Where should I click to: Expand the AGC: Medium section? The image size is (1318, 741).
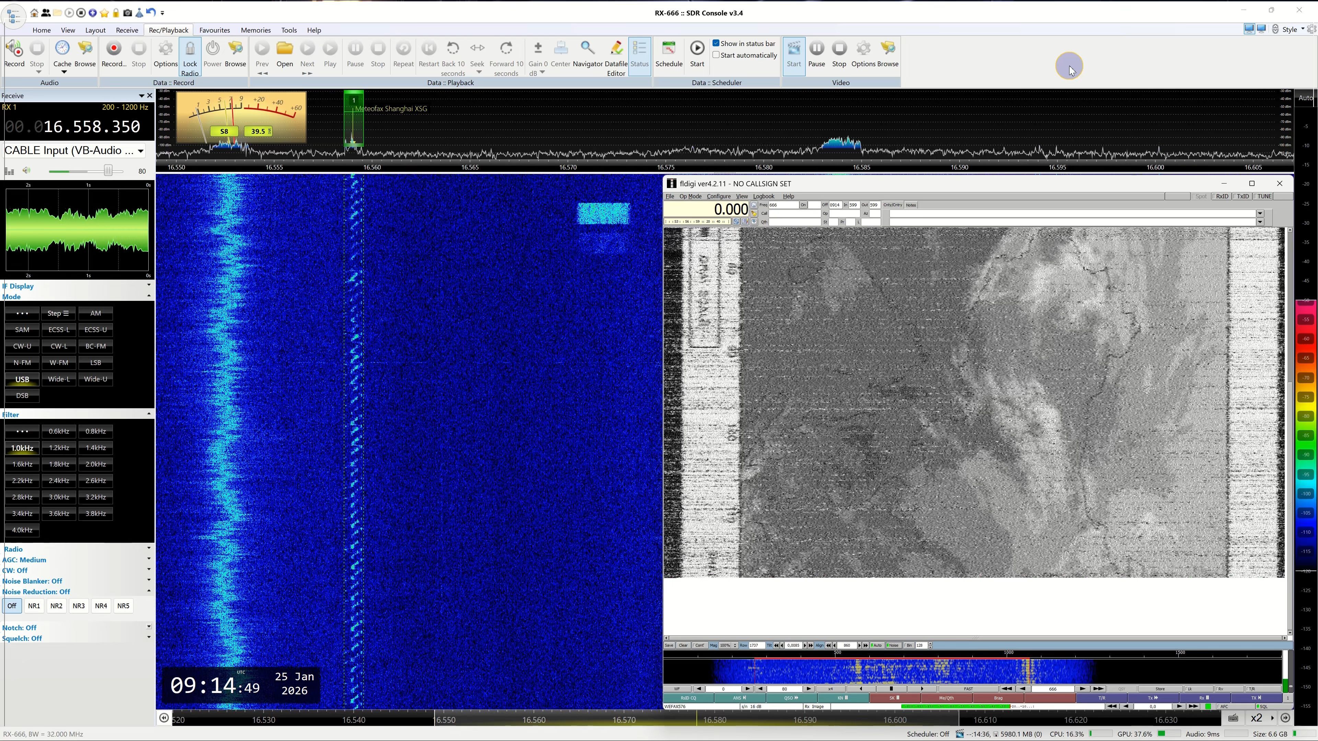pos(149,559)
